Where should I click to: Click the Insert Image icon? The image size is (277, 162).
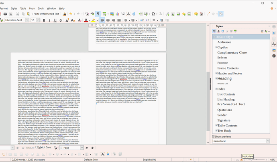[x=112, y=14]
